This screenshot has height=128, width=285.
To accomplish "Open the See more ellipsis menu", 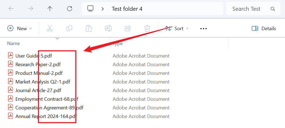I will (x=204, y=28).
